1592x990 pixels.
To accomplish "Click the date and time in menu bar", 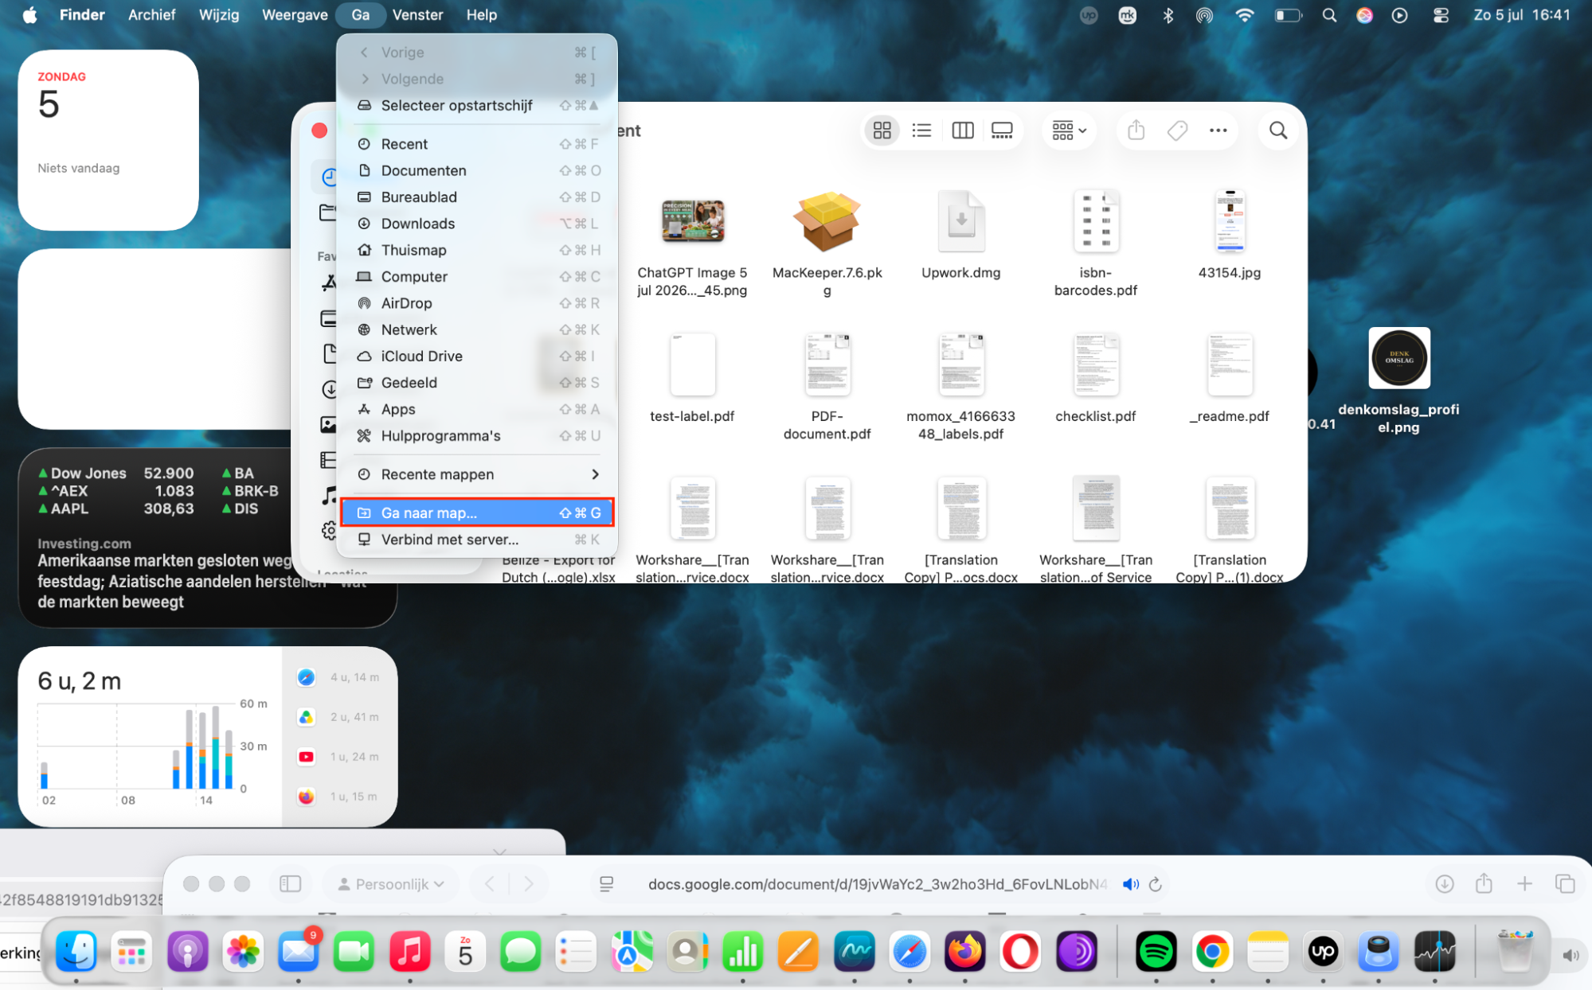I will coord(1521,15).
